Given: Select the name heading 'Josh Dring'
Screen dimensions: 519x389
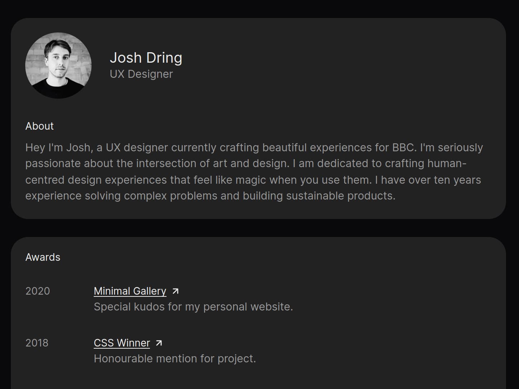Looking at the screenshot, I should pos(146,58).
